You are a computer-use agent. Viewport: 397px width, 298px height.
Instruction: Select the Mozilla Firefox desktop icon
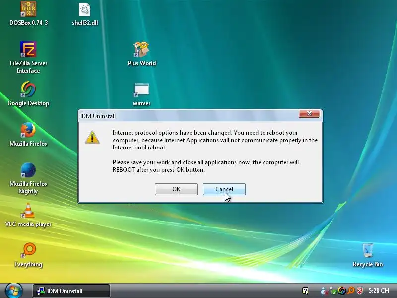pyautogui.click(x=28, y=134)
